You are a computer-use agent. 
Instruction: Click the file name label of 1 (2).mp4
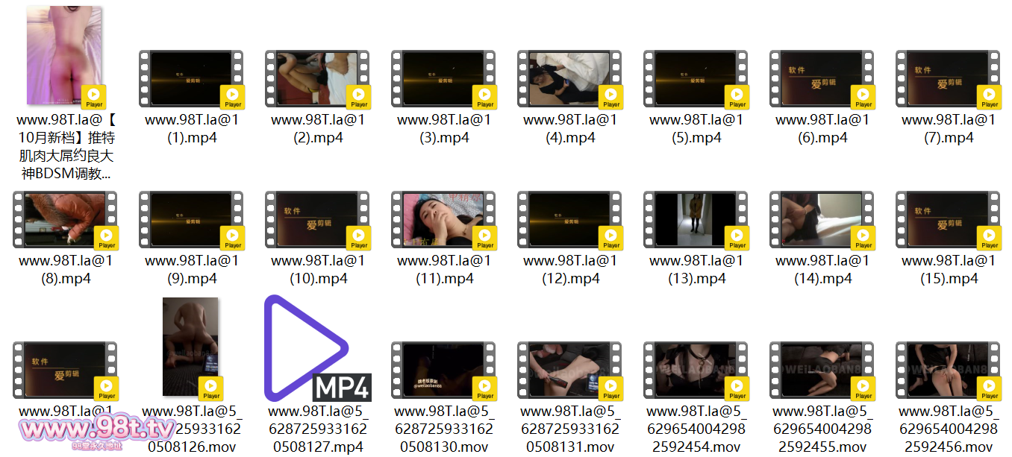[317, 129]
